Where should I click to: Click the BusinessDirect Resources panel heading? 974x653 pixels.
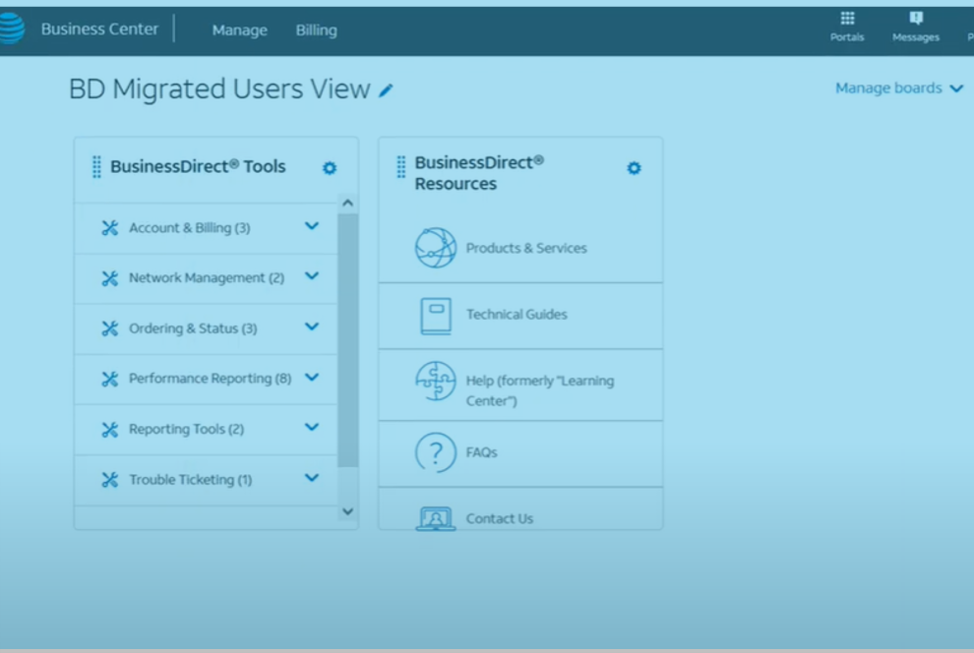coord(479,173)
